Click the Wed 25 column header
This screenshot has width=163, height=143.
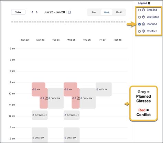click(x=71, y=40)
